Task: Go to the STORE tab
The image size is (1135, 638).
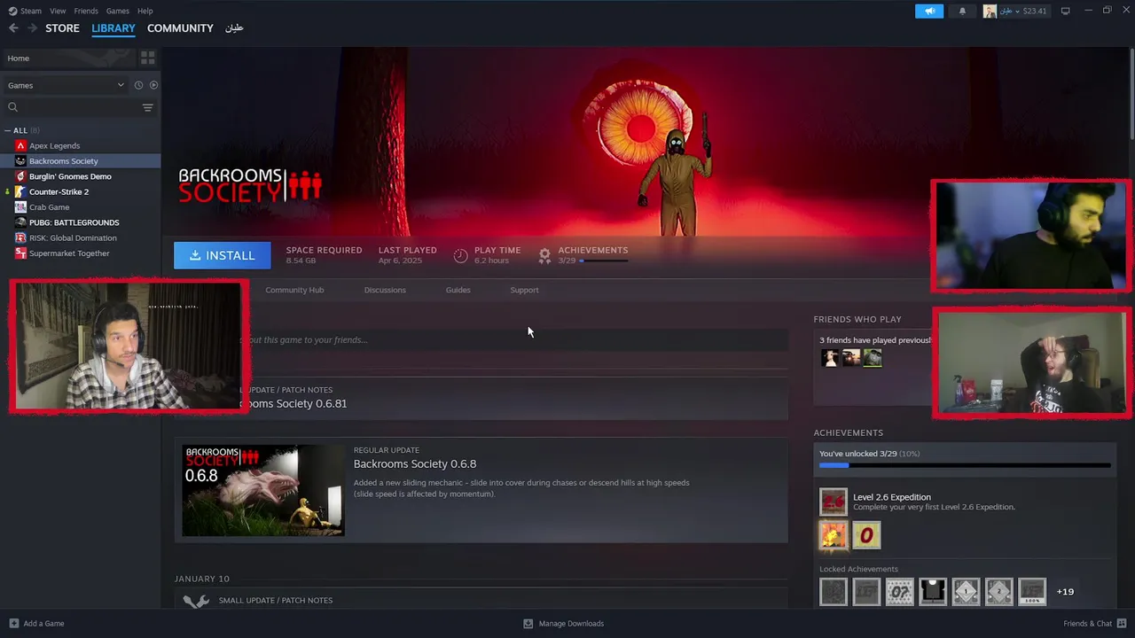Action: click(62, 28)
